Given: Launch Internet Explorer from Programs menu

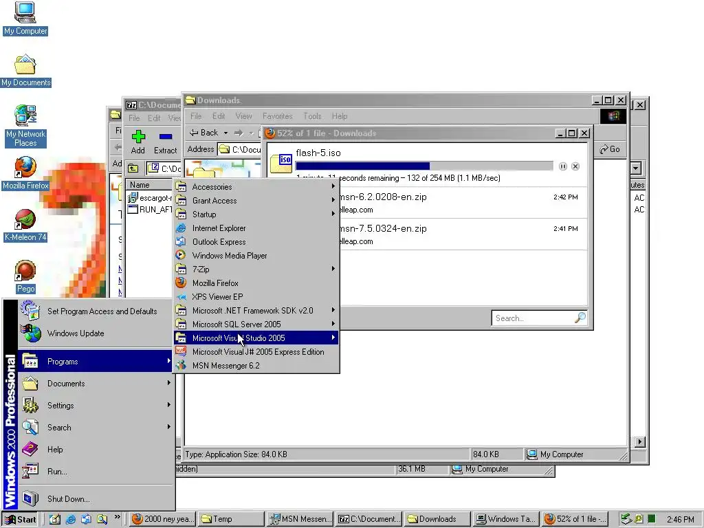Looking at the screenshot, I should click(256, 228).
